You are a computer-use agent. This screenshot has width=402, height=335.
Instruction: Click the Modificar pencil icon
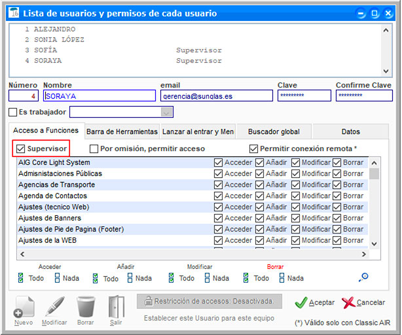click(54, 307)
